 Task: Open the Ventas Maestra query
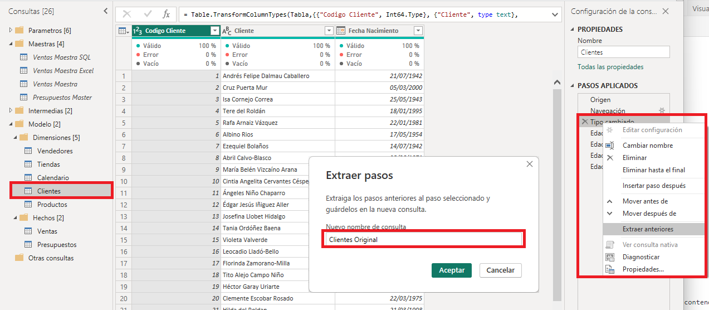tap(55, 84)
